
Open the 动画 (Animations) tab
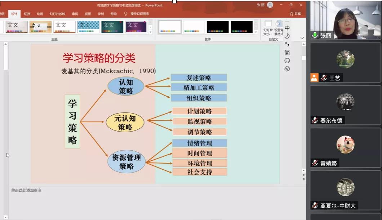[40, 14]
